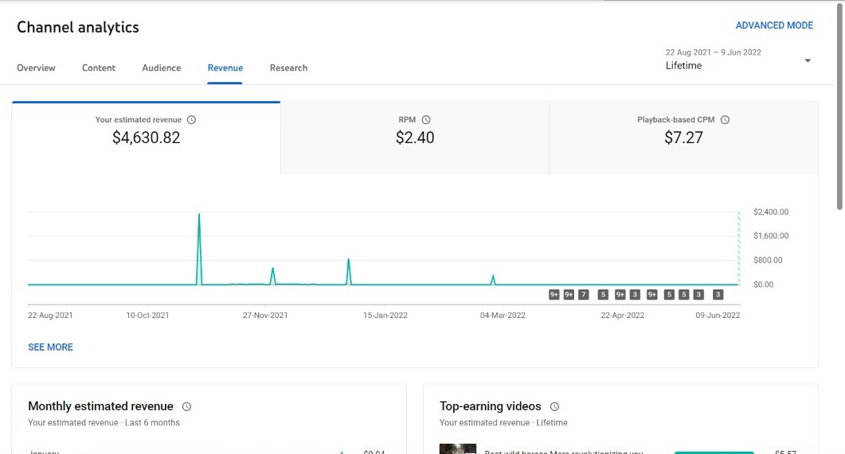The height and width of the screenshot is (454, 845).
Task: Click the $800.00 y-axis label
Action: click(x=768, y=260)
